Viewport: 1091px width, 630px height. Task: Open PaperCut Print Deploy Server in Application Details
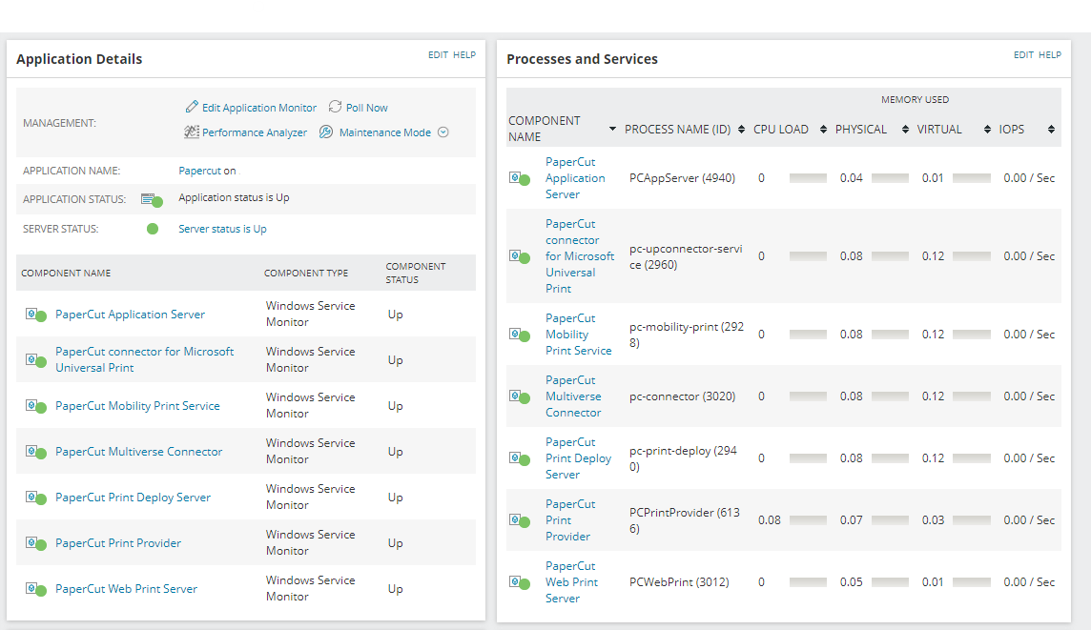click(133, 498)
